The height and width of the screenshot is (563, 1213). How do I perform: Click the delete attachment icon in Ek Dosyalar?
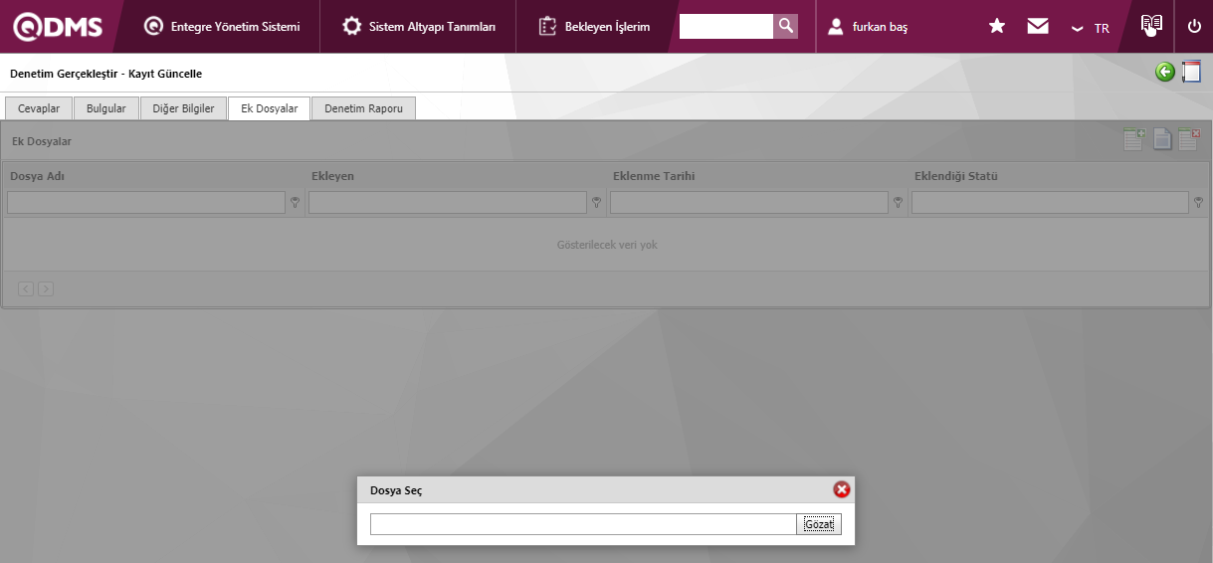tap(1189, 140)
